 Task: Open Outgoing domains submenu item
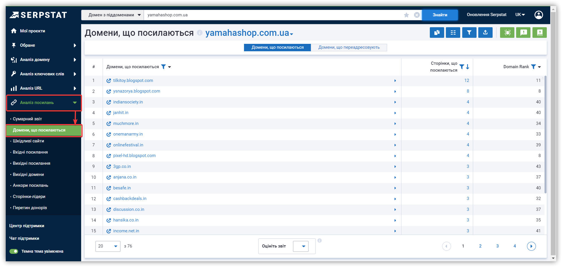click(x=28, y=174)
